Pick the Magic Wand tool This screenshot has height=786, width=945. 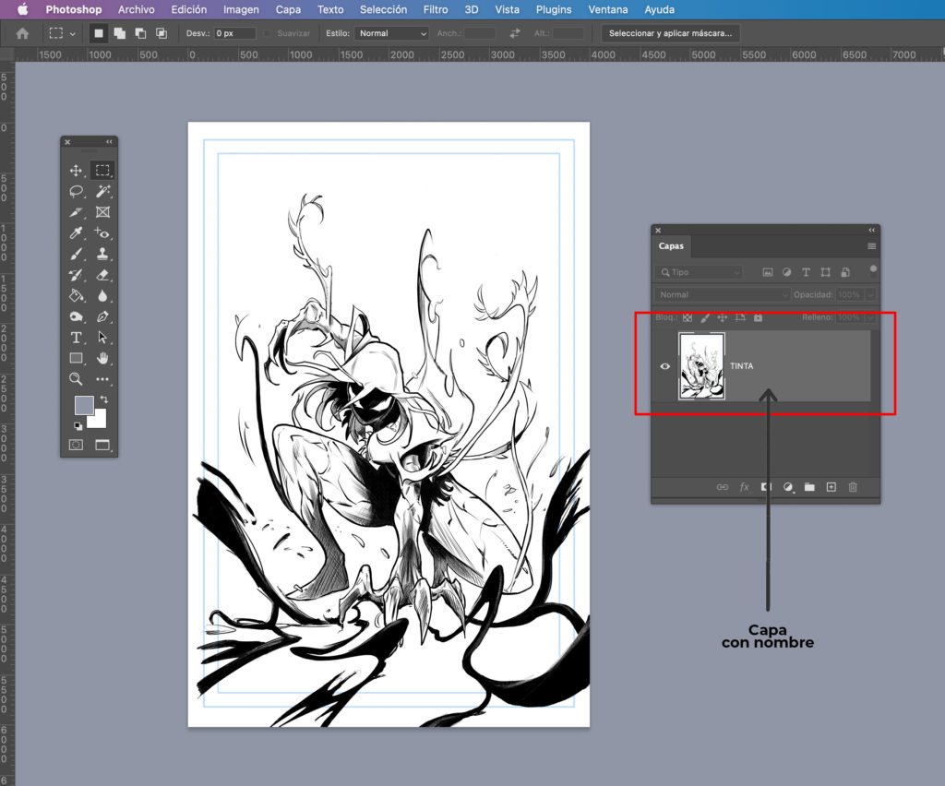102,191
